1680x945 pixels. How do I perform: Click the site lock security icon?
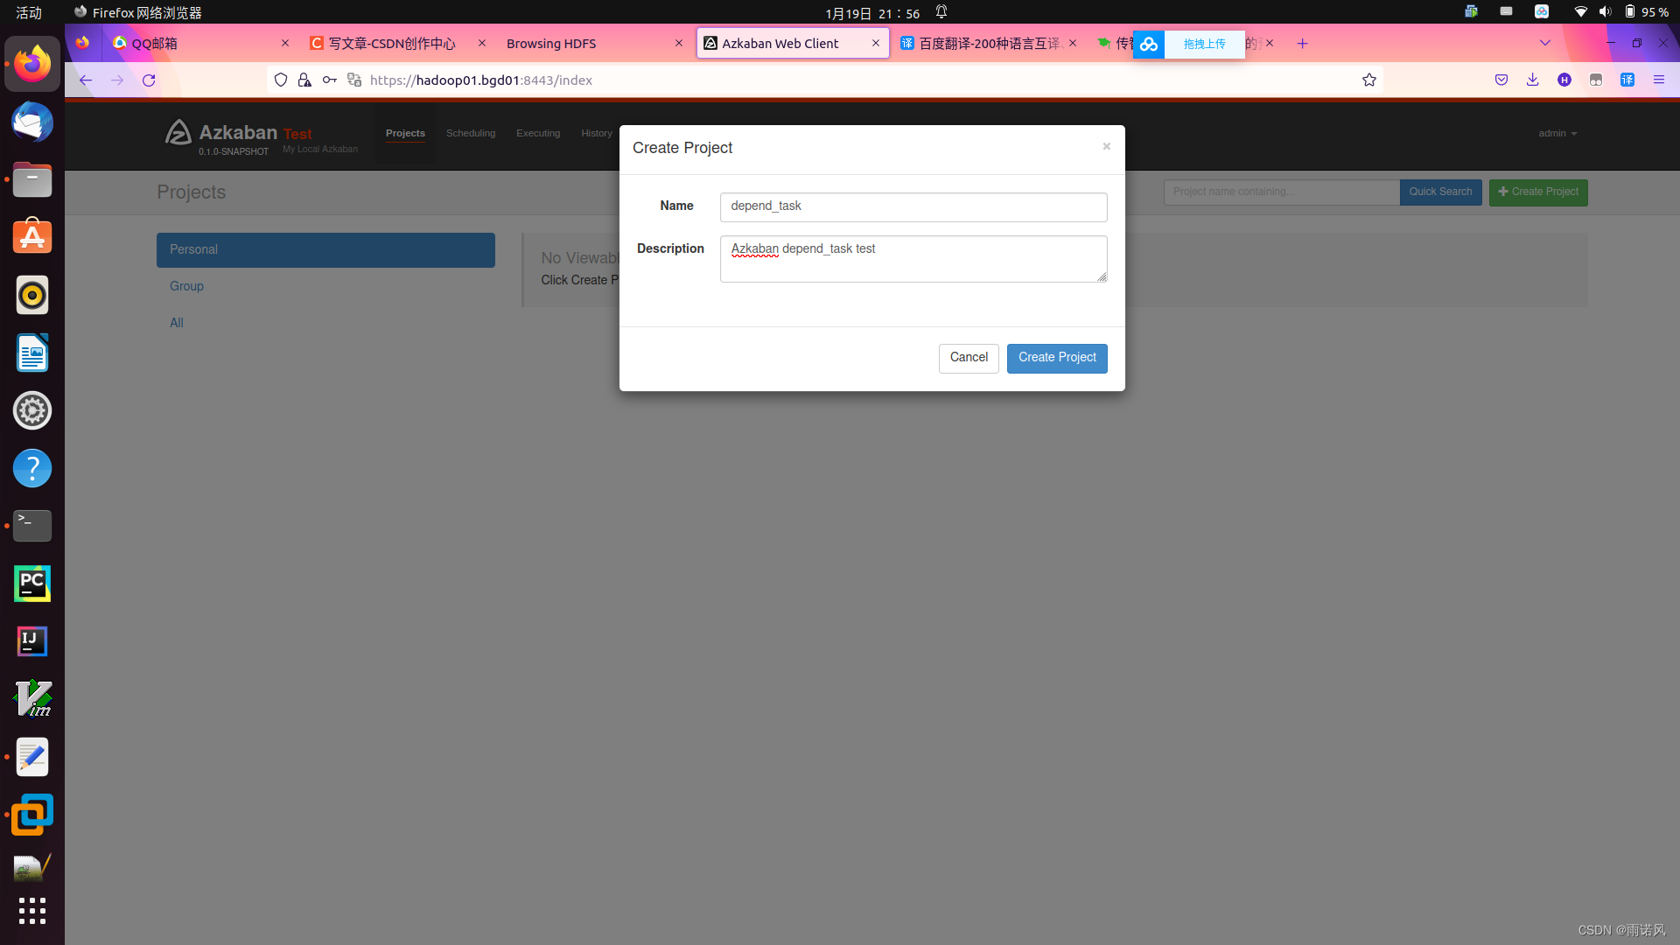coord(304,80)
